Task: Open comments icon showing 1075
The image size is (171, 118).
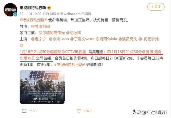Action: click(x=79, y=111)
